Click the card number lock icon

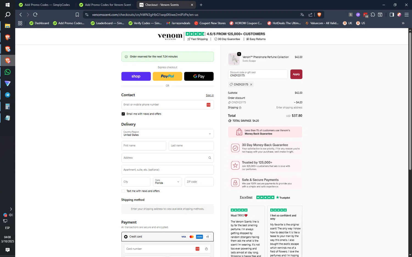[206, 249]
